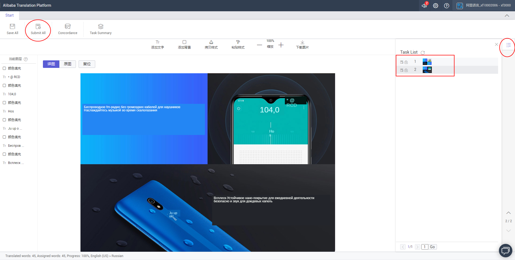Viewport: 515px width, 260px height.
Task: Close the Task List panel
Action: (496, 45)
